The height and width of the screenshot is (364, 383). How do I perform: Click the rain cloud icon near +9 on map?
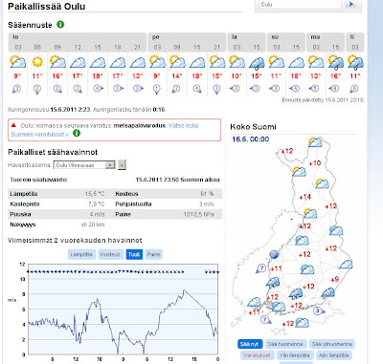(x=327, y=292)
